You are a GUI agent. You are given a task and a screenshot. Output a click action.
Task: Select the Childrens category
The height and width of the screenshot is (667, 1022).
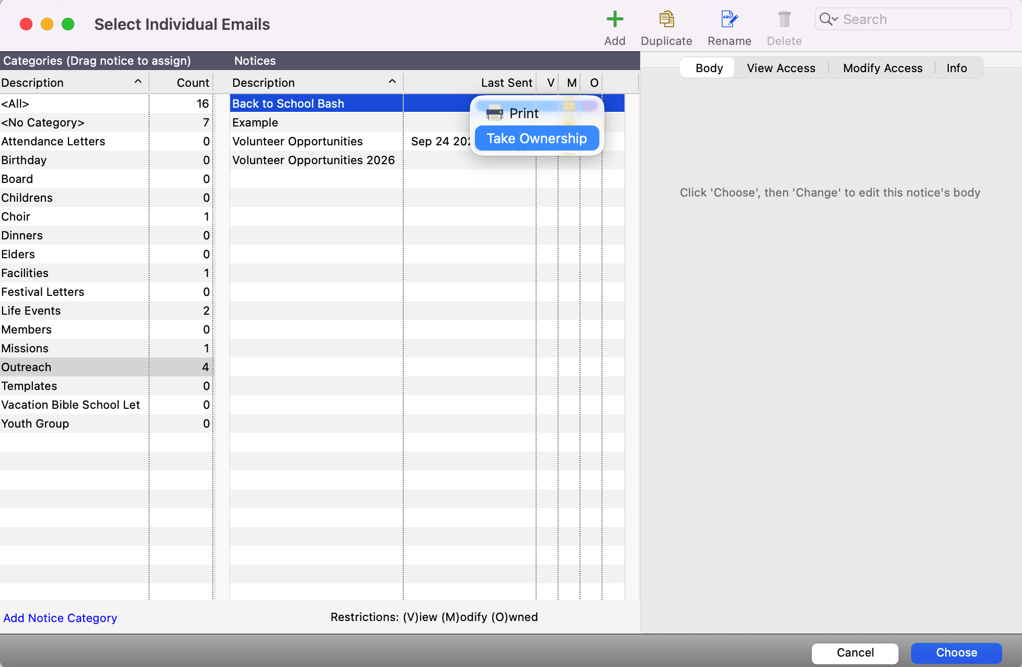click(x=106, y=198)
